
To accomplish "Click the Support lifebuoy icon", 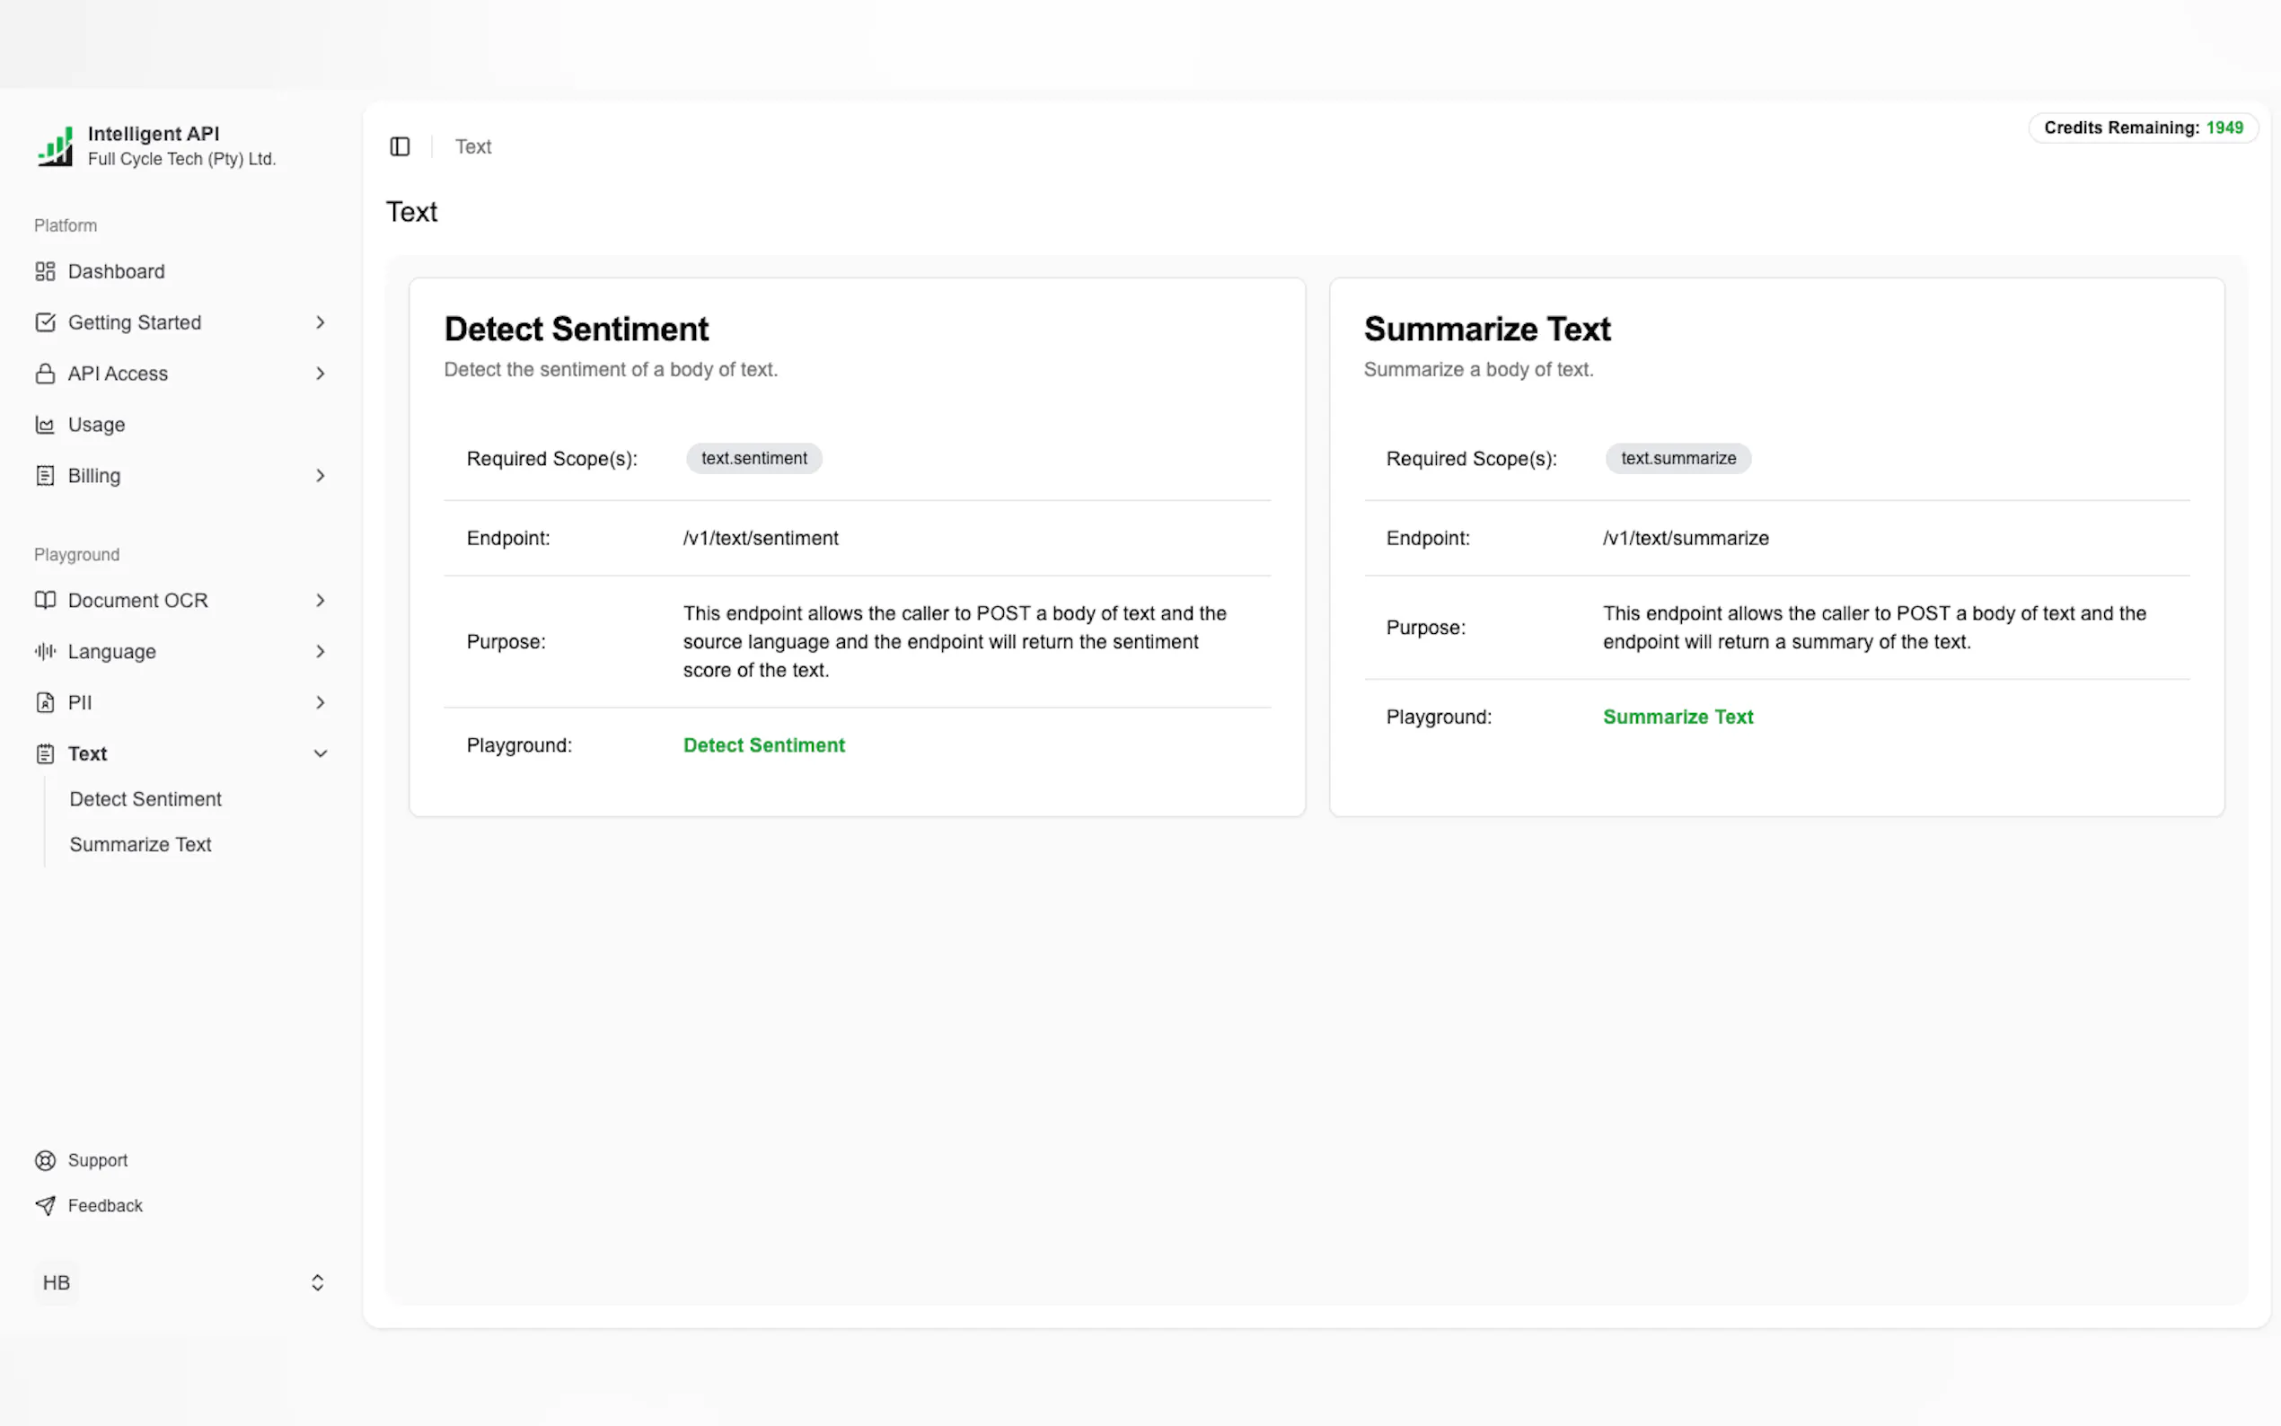I will [x=44, y=1160].
